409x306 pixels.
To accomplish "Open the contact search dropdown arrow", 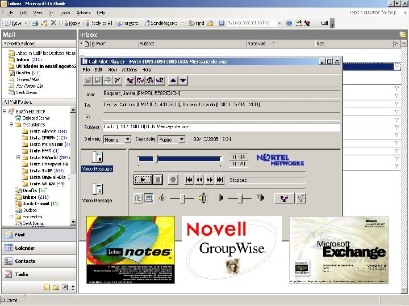I will coord(279,23).
